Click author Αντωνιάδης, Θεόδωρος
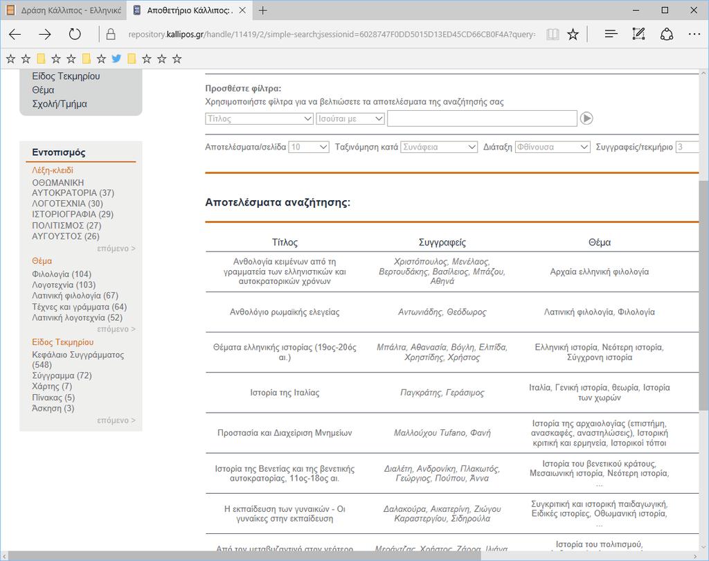 tap(442, 312)
